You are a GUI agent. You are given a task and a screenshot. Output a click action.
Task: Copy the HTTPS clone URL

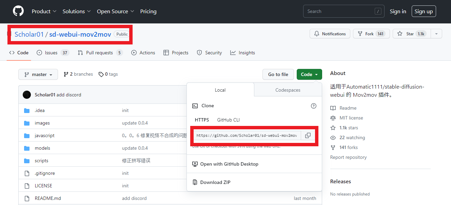(308, 135)
